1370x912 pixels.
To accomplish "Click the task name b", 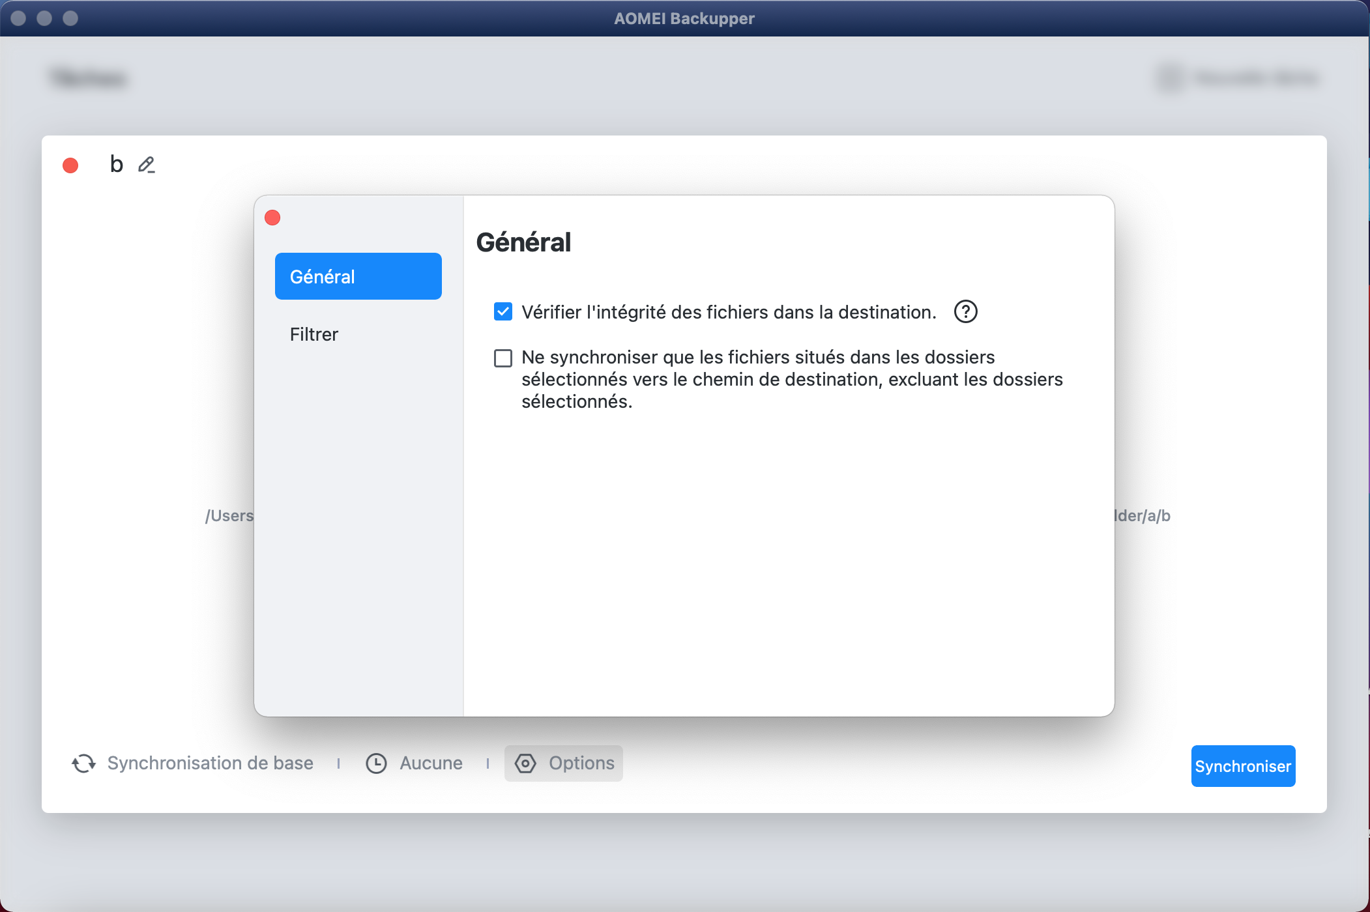I will point(117,164).
